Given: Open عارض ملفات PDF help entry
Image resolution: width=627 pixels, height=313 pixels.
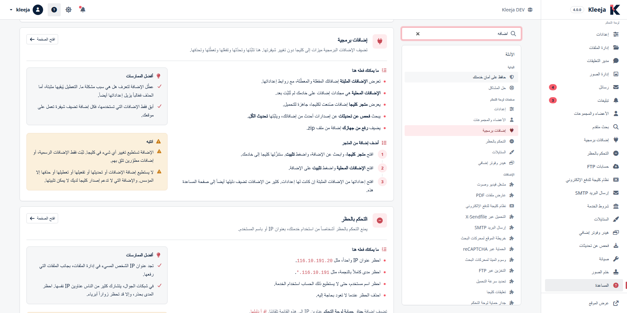Looking at the screenshot, I should (461, 195).
